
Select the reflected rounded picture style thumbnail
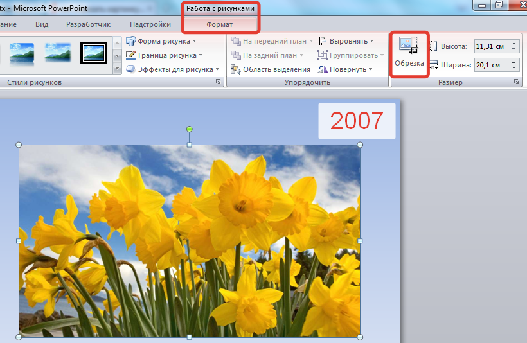[x=22, y=53]
